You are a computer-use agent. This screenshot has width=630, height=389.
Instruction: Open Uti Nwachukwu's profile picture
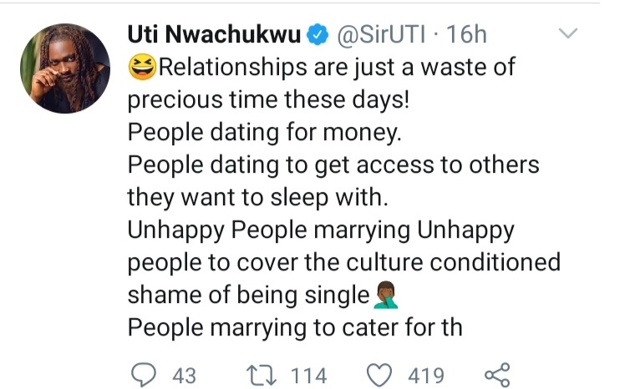(x=65, y=68)
